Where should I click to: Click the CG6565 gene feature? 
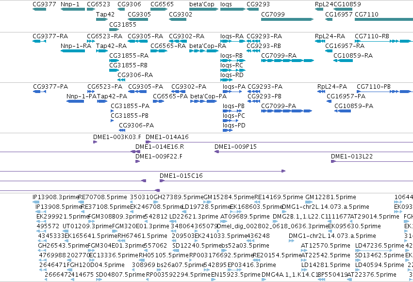pyautogui.click(x=159, y=9)
